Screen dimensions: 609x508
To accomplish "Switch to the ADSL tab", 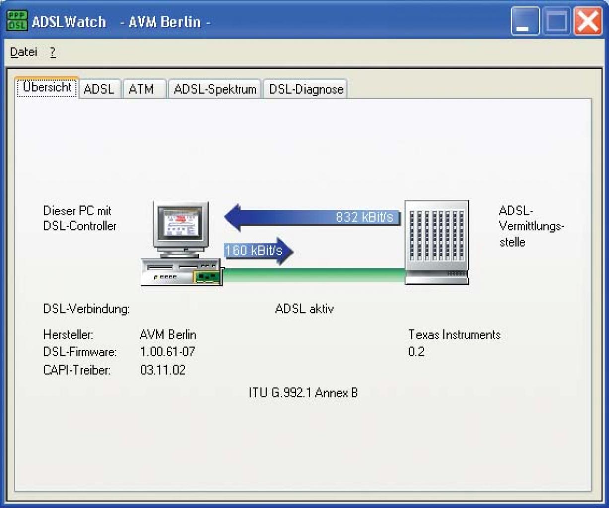I will [99, 89].
